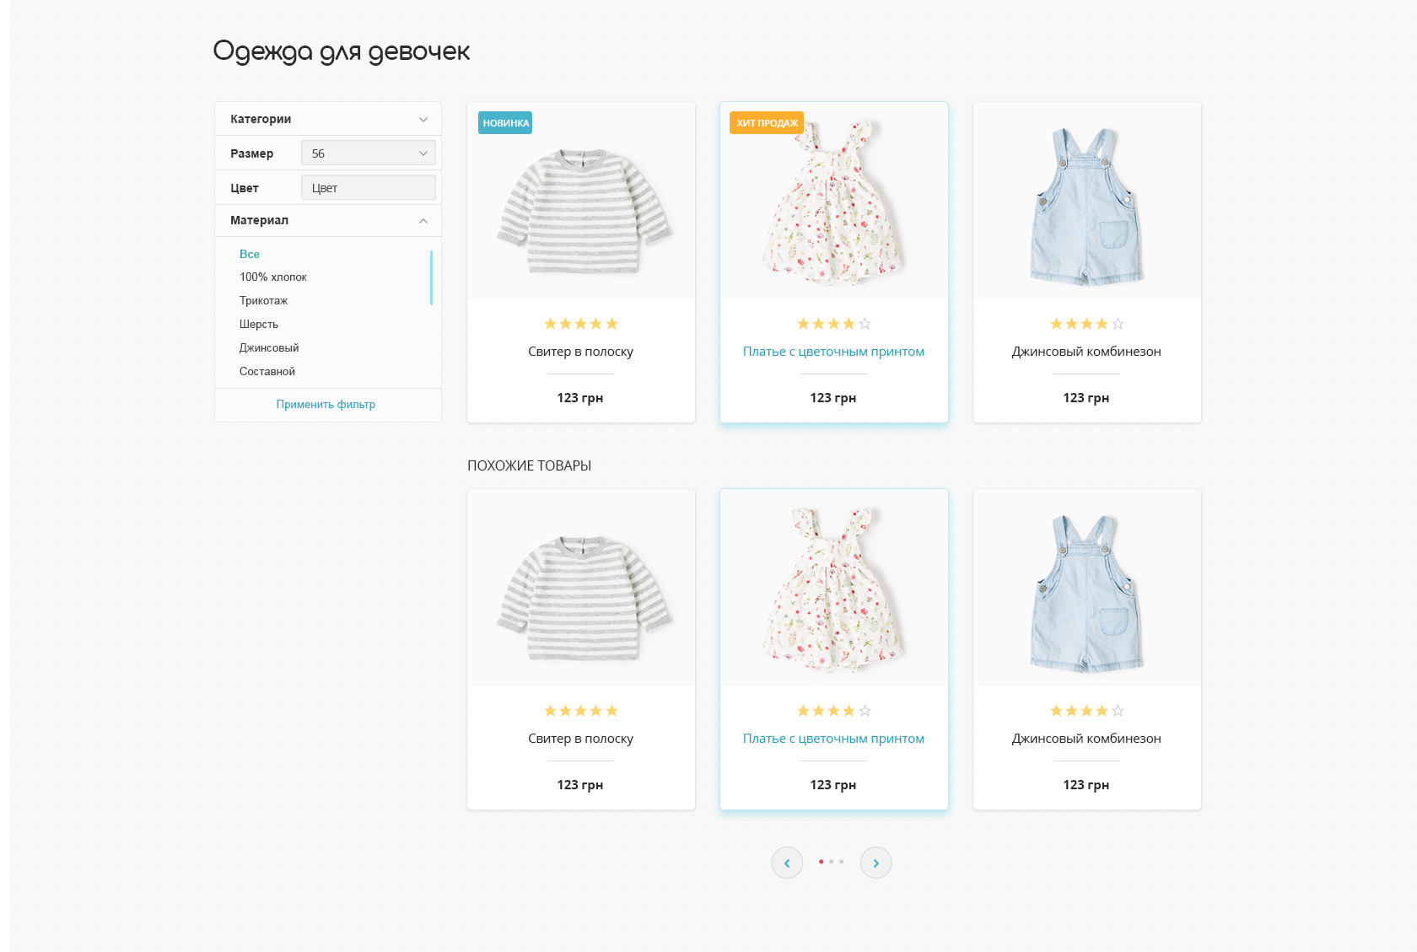Viewport: 1417px width, 952px height.
Task: Open similar-products Платье с цветочным принтом title
Action: click(833, 739)
